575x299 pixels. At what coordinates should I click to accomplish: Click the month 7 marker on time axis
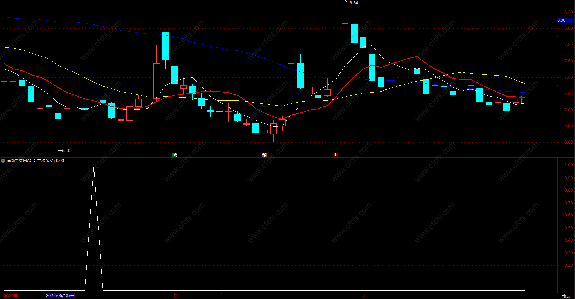[176, 296]
